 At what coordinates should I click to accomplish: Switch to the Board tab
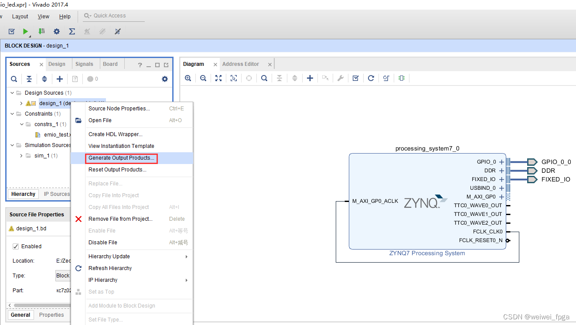[x=110, y=64]
